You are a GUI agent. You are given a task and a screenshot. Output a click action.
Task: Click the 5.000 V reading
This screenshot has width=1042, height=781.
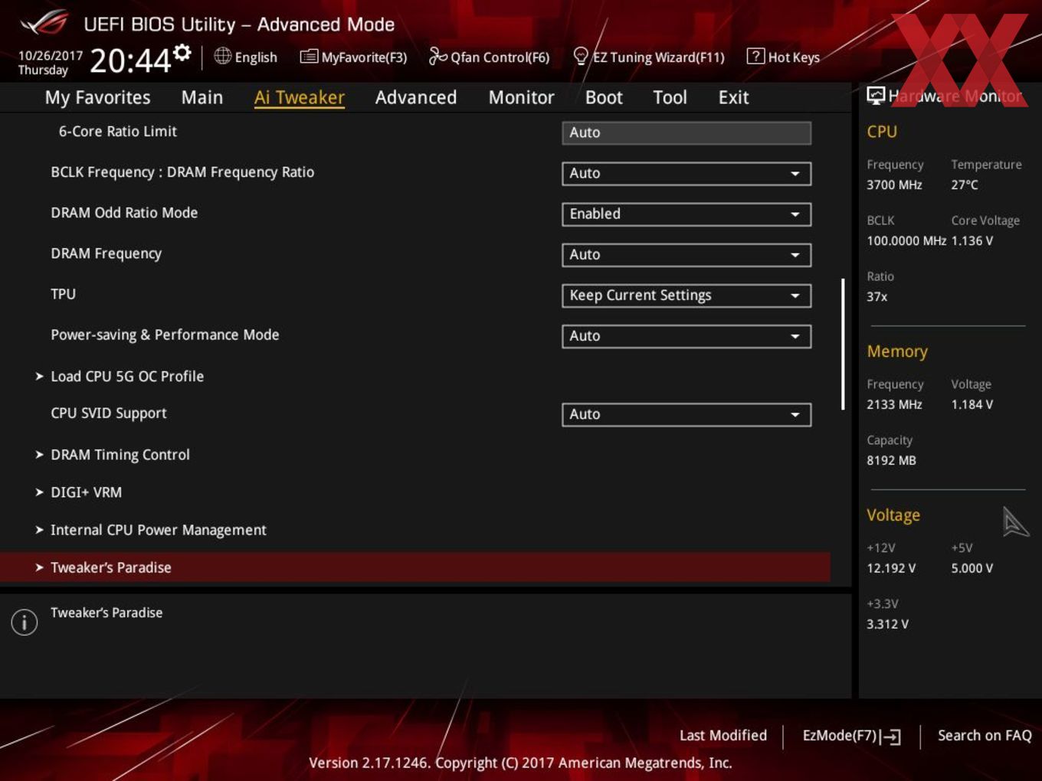(x=972, y=568)
